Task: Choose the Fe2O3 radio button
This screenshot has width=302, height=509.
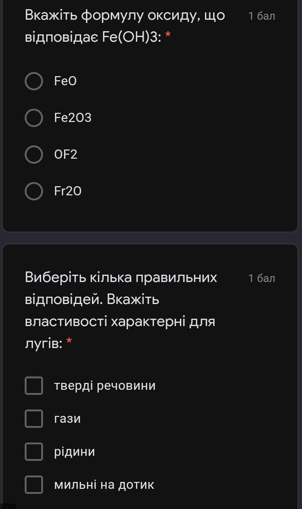Action: (x=34, y=118)
